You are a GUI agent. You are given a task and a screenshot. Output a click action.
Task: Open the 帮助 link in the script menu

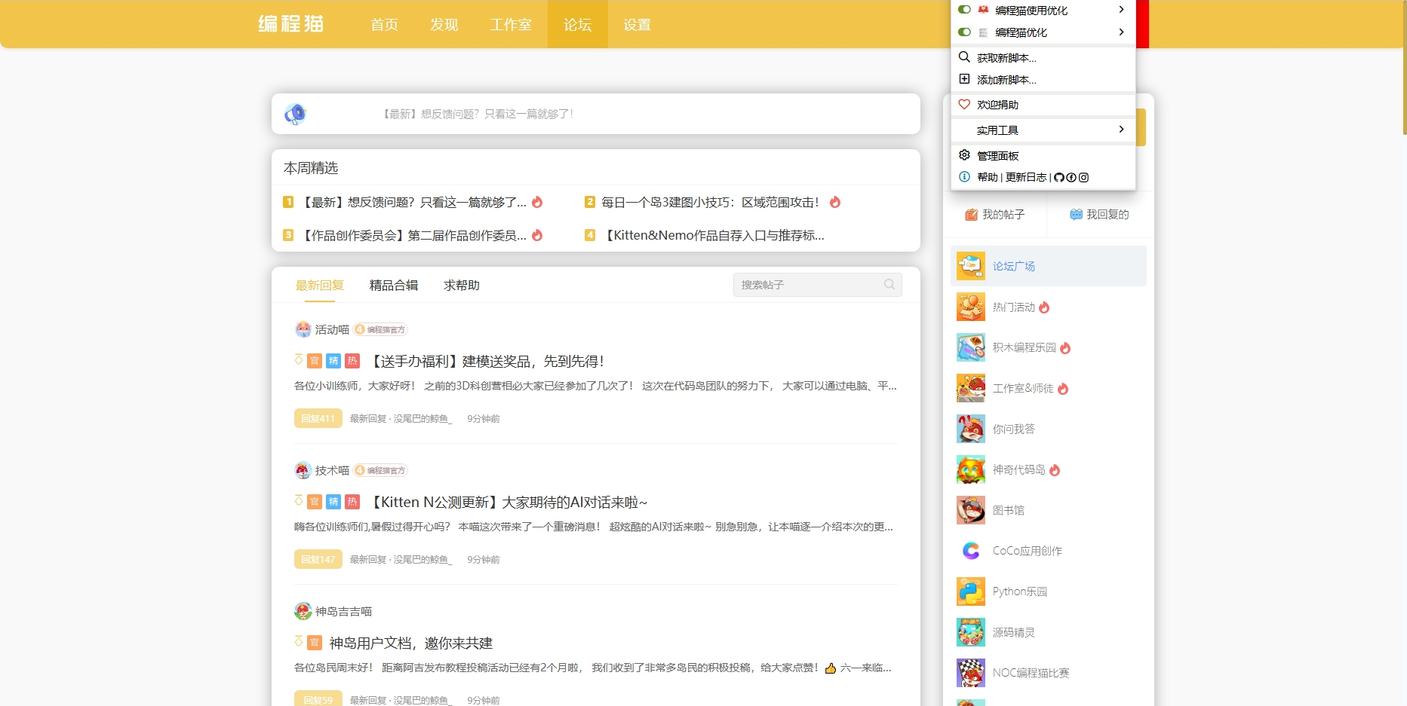[x=987, y=177]
